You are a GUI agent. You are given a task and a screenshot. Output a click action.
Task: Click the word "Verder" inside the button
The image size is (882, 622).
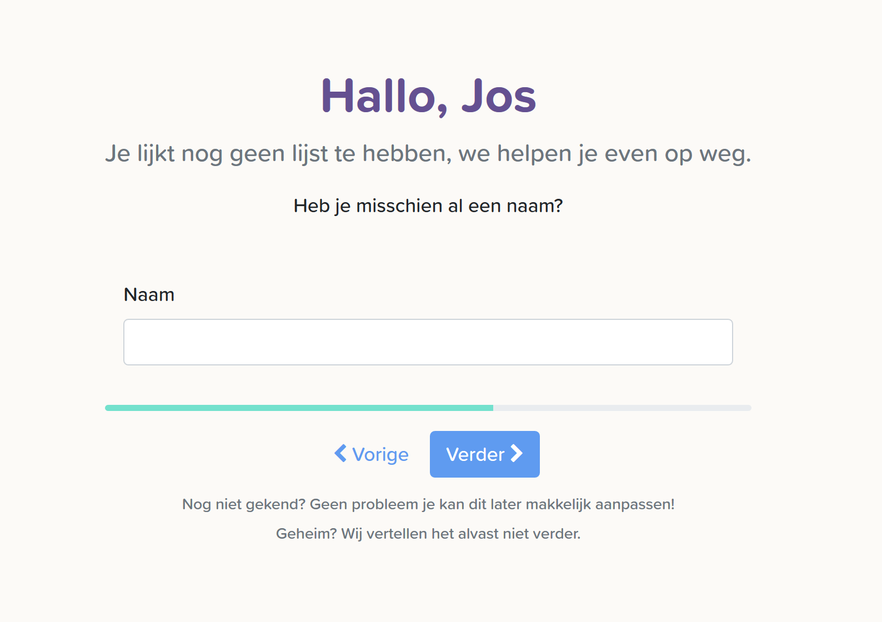[x=475, y=454]
